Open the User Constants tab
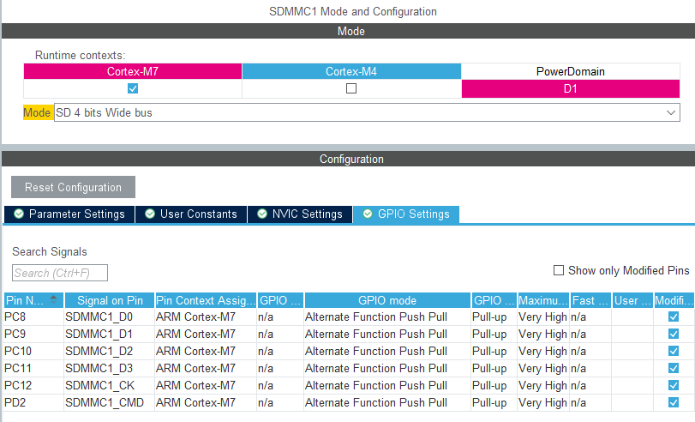The height and width of the screenshot is (422, 695). click(x=191, y=214)
